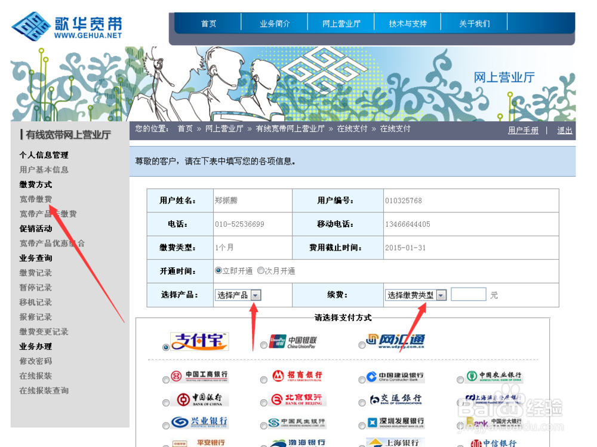
Task: Click the 网上营业厅 banner image
Action: click(293, 84)
